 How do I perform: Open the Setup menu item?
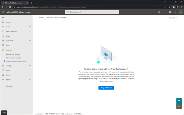[x=8, y=70]
